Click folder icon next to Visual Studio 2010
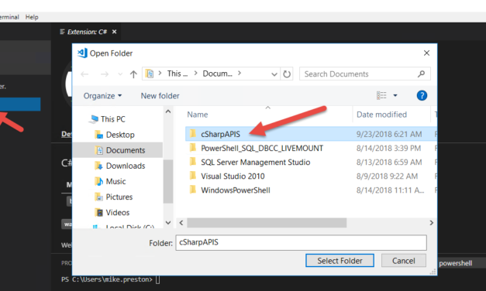The height and width of the screenshot is (291, 486). click(x=192, y=176)
